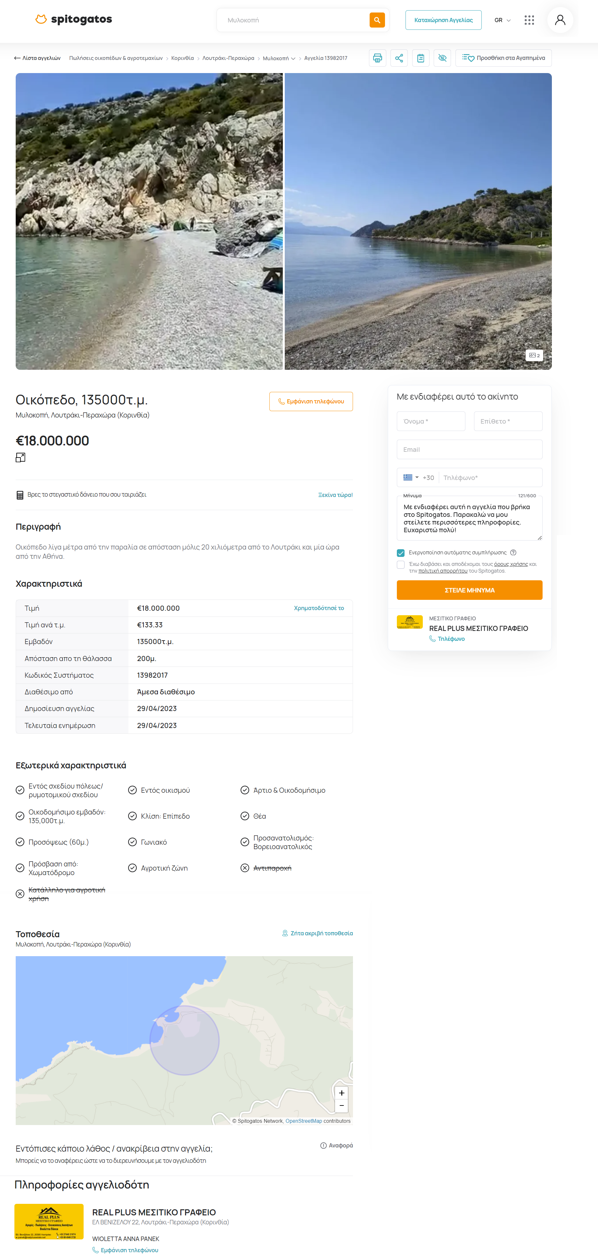
Task: Click the Email input field
Action: tap(469, 449)
